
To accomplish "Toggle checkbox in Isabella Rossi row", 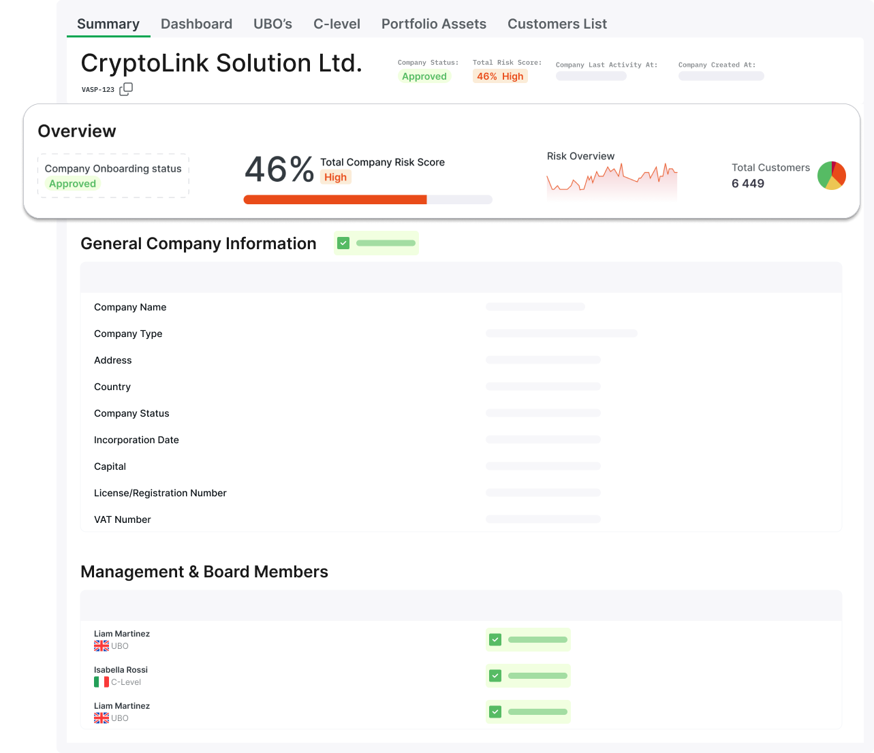I will coord(495,675).
